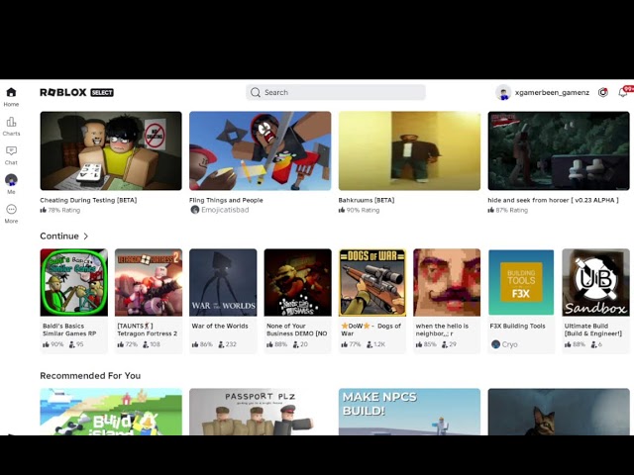Focus the Search input field
The height and width of the screenshot is (475, 634).
[x=336, y=92]
